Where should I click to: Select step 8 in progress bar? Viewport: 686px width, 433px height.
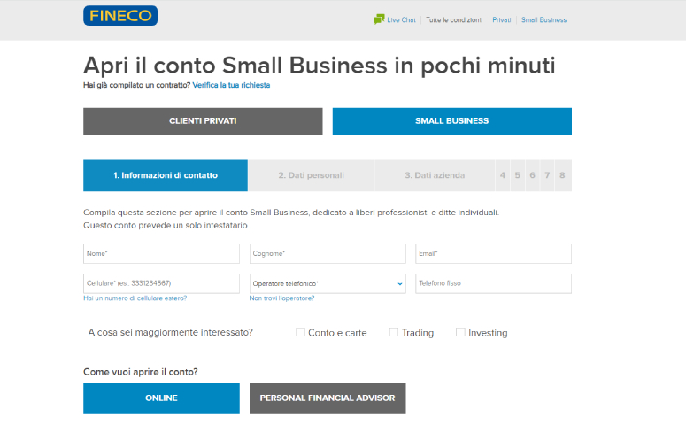pos(563,175)
